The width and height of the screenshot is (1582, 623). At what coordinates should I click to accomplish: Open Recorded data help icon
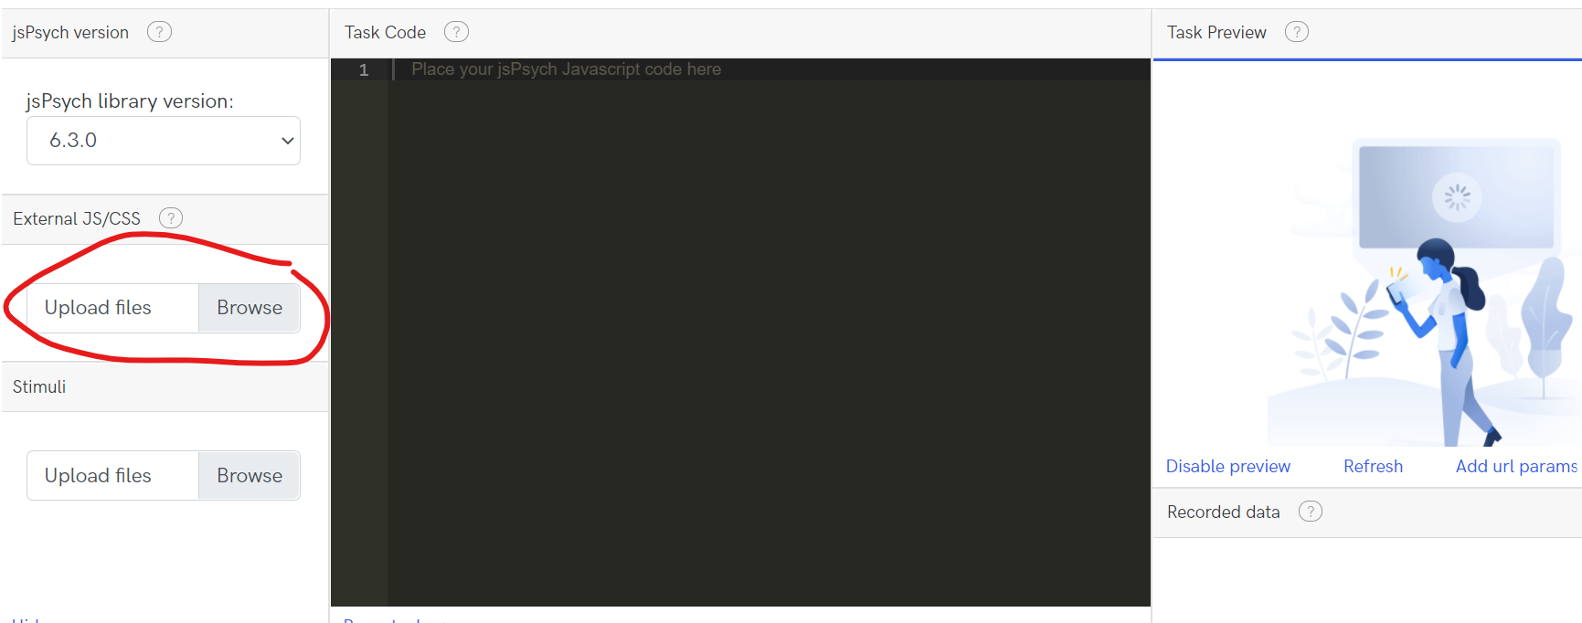coord(1311,512)
